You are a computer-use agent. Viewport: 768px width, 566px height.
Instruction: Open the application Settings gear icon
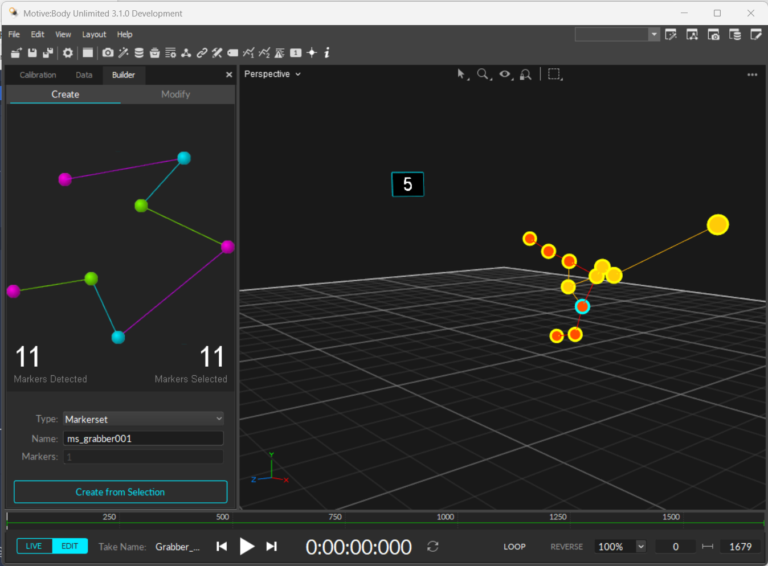(68, 52)
